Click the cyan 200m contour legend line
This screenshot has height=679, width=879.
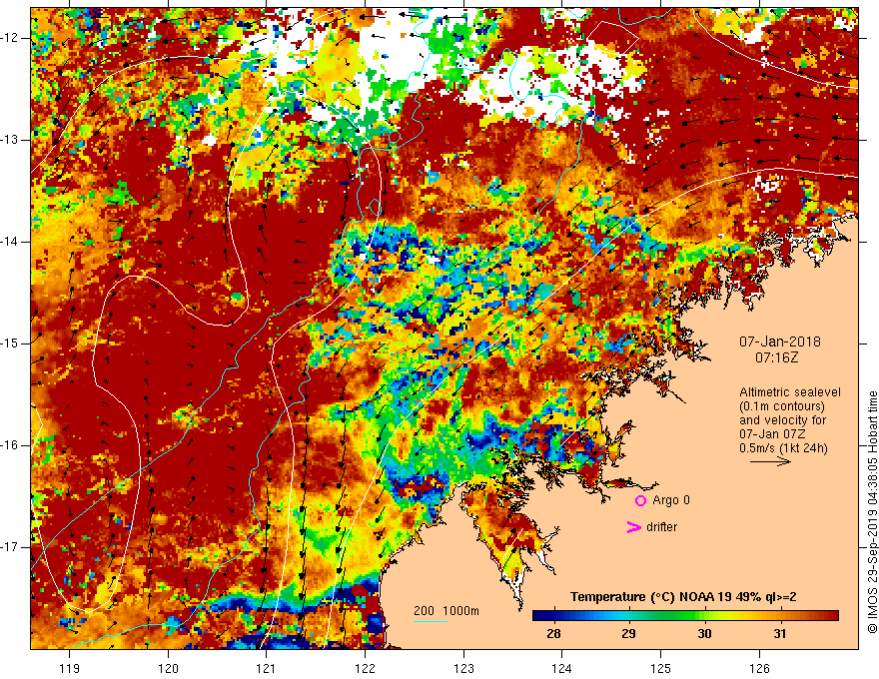[x=431, y=621]
